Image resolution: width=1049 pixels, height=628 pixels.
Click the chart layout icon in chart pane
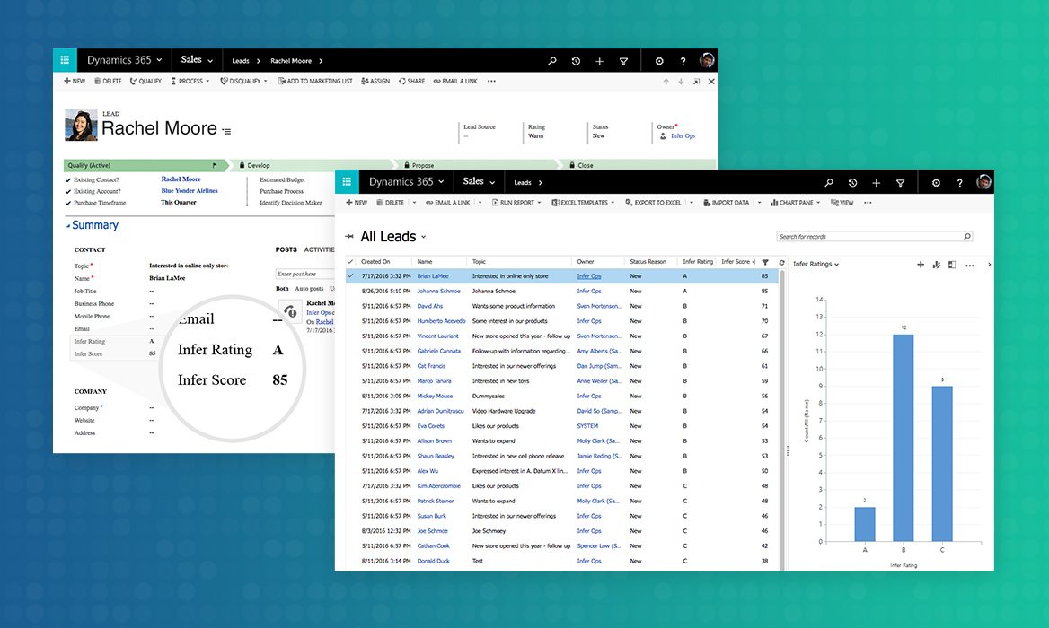pyautogui.click(x=952, y=265)
